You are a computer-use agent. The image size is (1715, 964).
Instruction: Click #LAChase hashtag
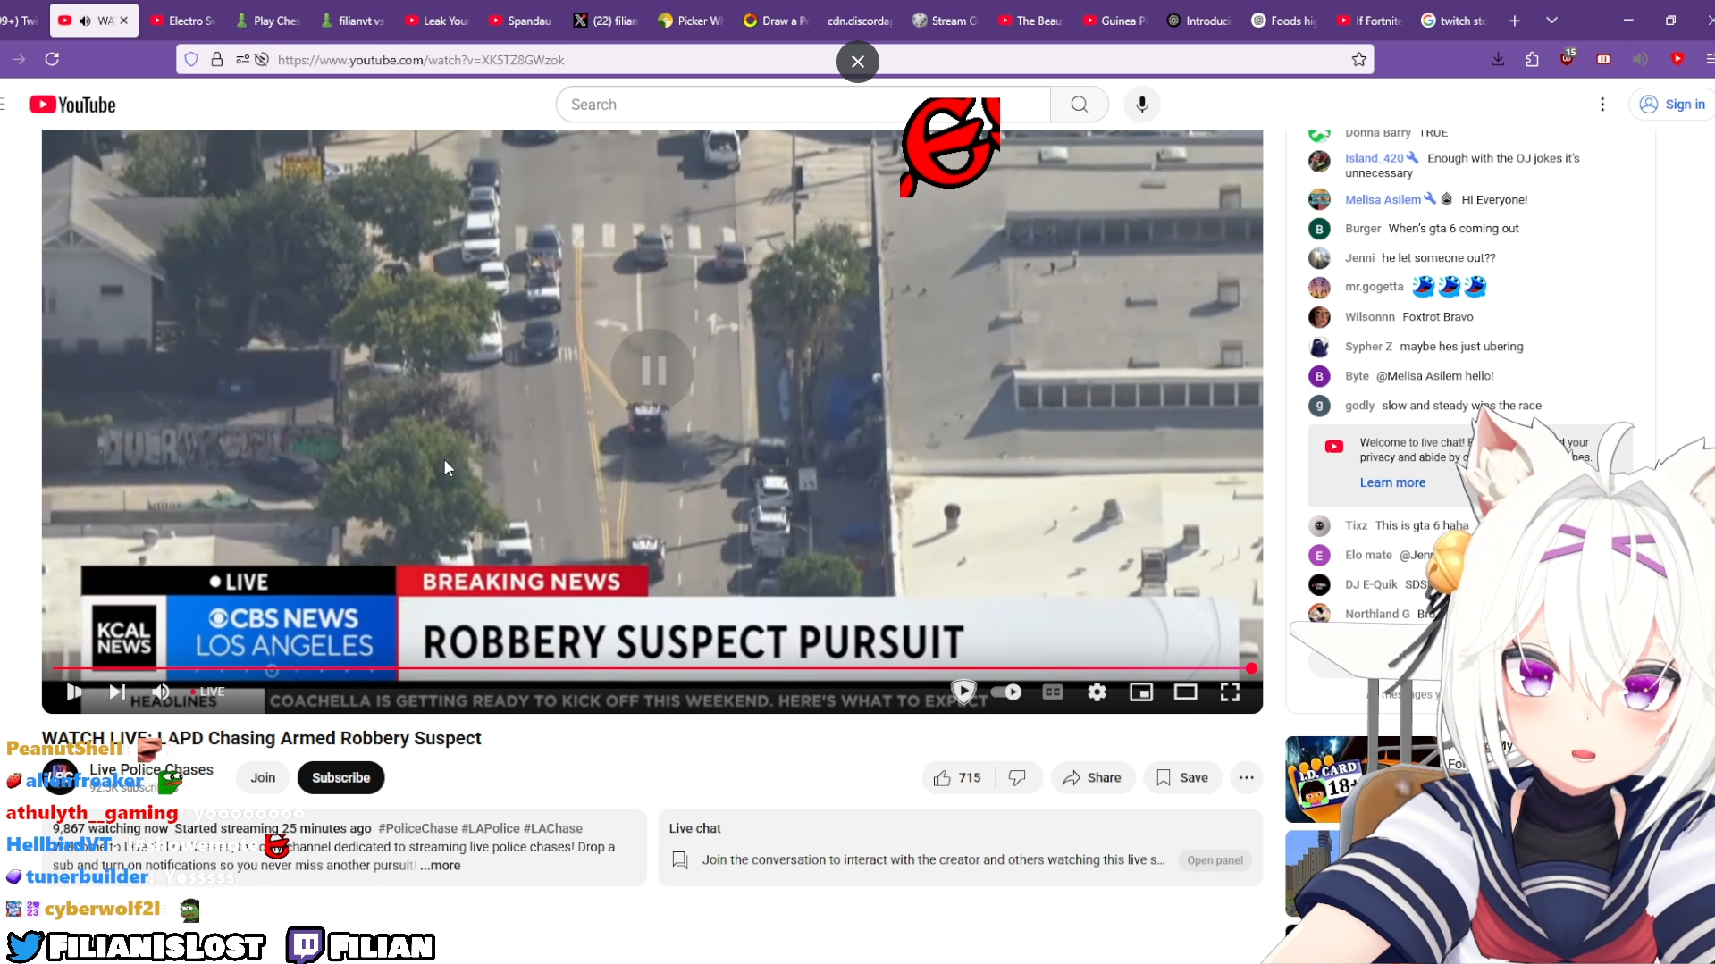(553, 828)
